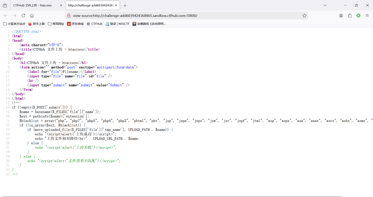Open the 登录 | NSSCTF bookmark
Image resolution: width=373 pixels, height=197 pixels.
(117, 24)
